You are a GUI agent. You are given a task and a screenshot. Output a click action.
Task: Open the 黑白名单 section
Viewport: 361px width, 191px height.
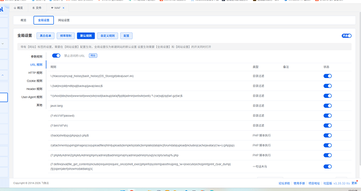46,36
